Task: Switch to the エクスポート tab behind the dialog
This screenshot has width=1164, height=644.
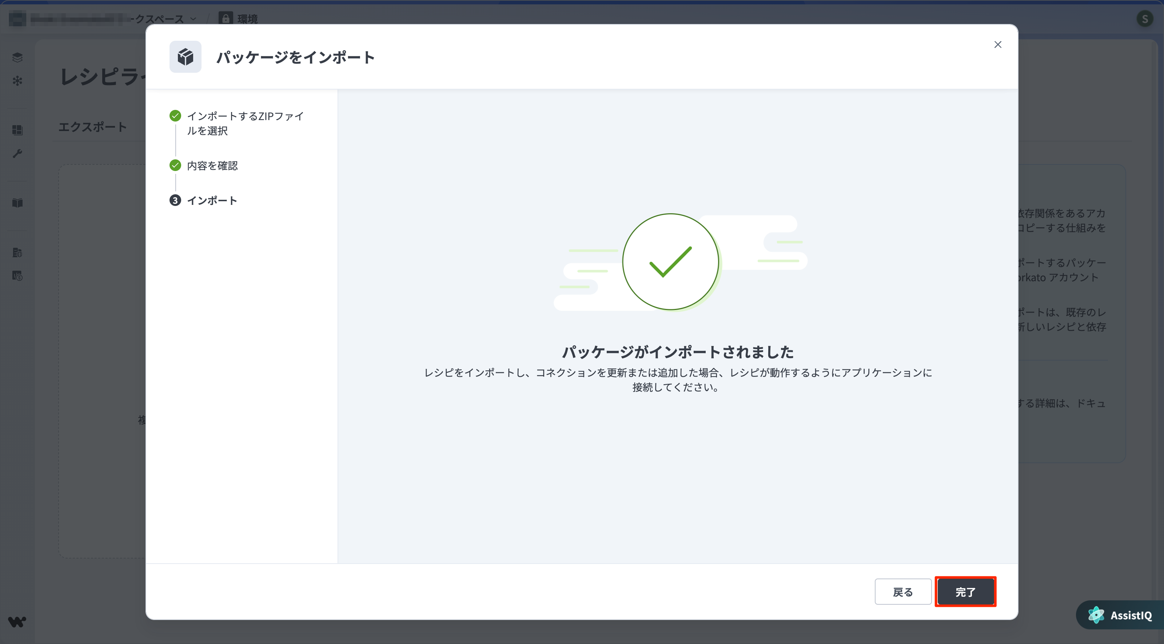Action: point(93,127)
